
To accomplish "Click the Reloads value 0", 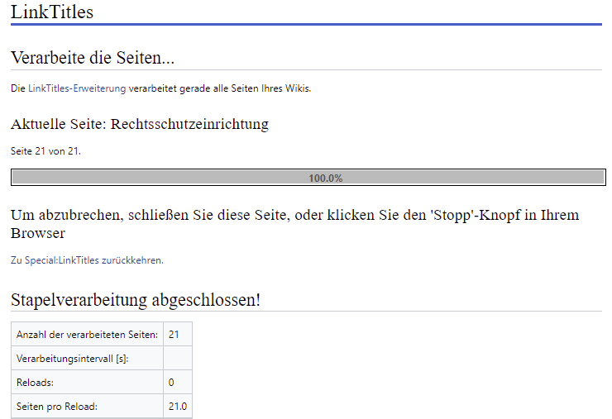I will point(178,382).
